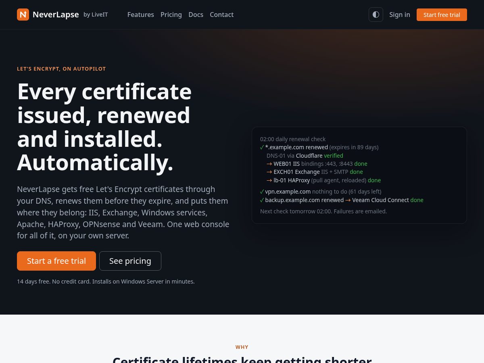Click the orange NeverLapse logo icon
484x363 pixels.
pos(23,15)
